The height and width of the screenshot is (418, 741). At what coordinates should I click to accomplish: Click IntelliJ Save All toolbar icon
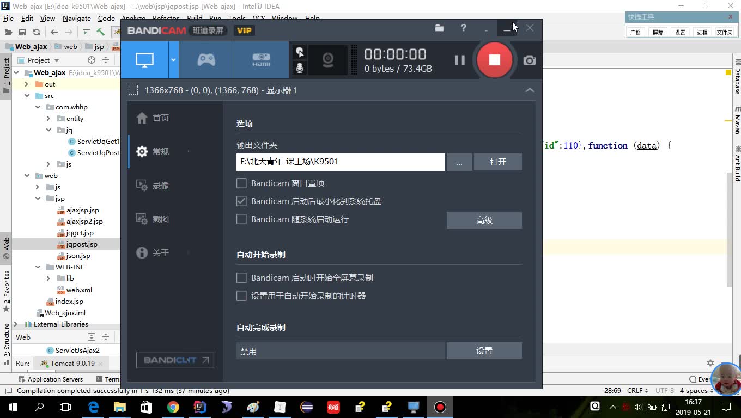(x=22, y=32)
